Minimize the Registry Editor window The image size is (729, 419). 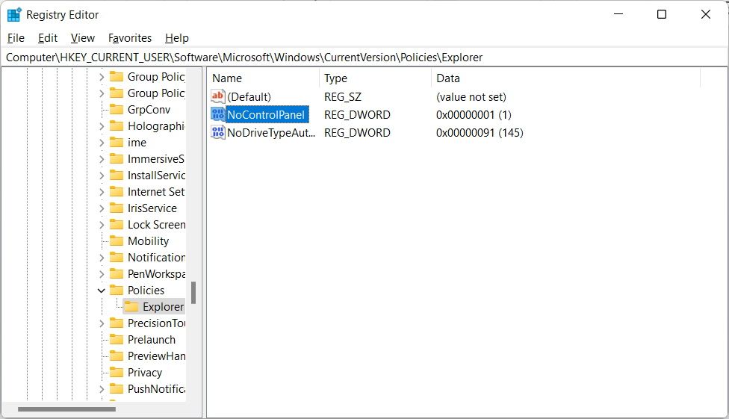click(618, 14)
